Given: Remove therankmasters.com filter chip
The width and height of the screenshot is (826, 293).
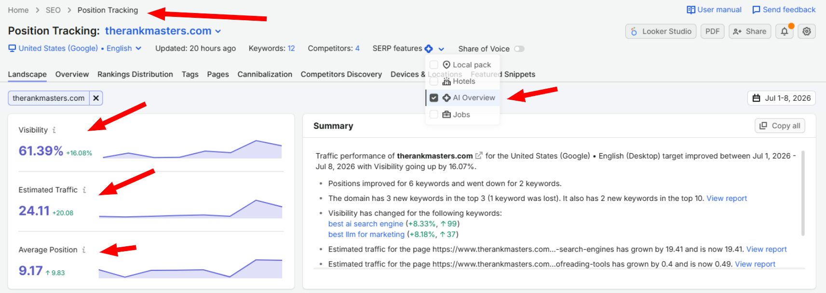Looking at the screenshot, I should [x=96, y=98].
